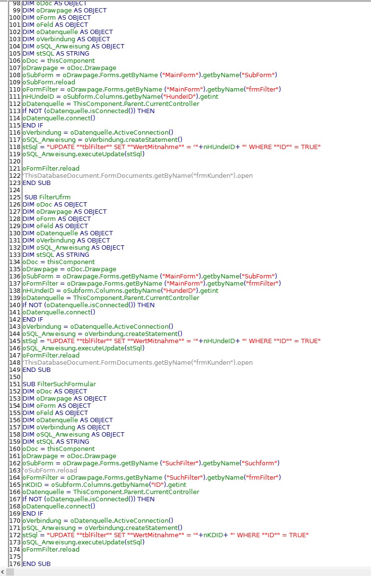This screenshot has height=576, width=371.
Task: Click line 108 oSubForm getByName MainForm statement
Action: pos(150,75)
